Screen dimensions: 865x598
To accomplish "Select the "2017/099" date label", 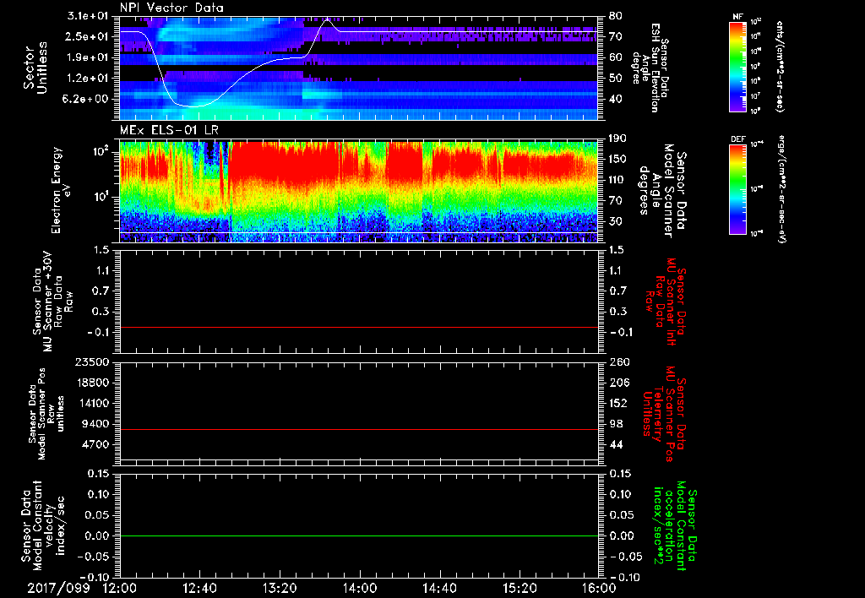I will (x=58, y=588).
